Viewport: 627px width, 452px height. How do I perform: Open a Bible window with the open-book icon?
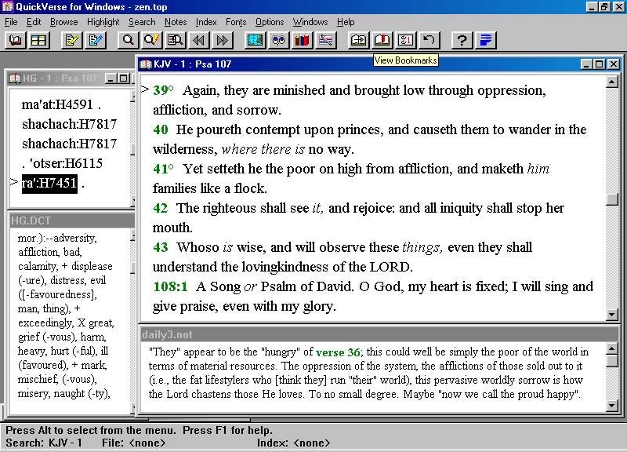(x=16, y=40)
